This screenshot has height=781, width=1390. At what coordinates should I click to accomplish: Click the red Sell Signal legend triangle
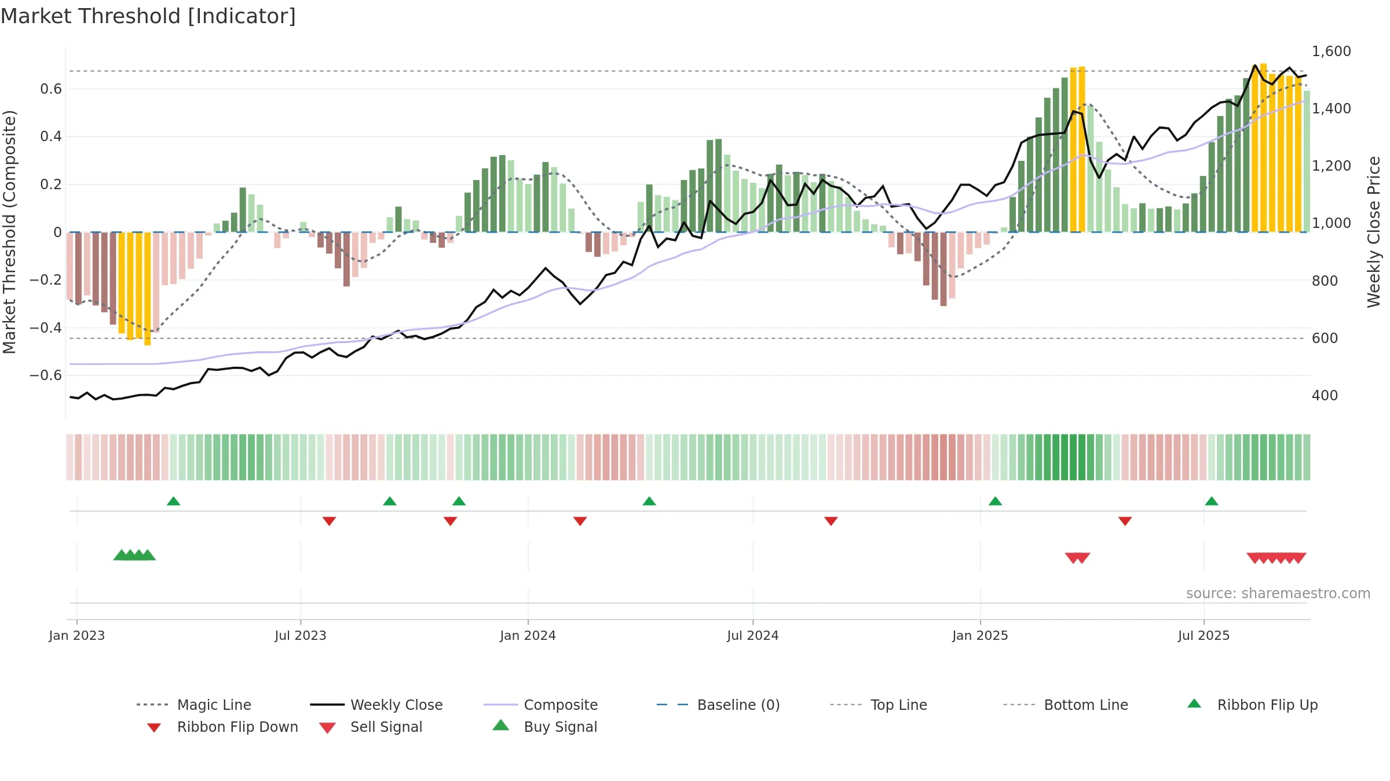[x=327, y=728]
